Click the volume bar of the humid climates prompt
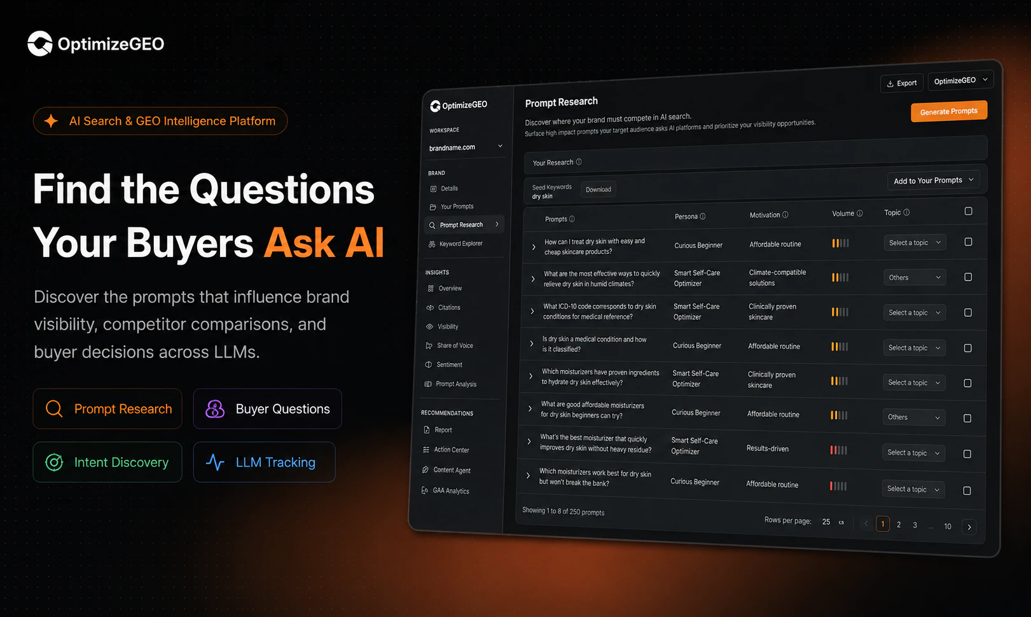Viewport: 1031px width, 617px height. coord(840,277)
